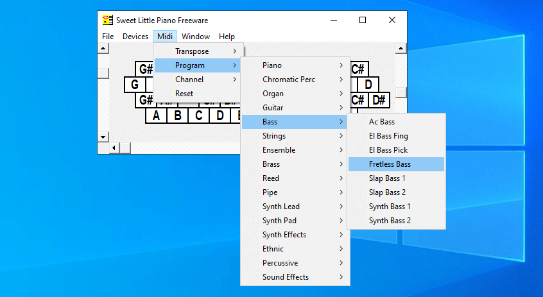The image size is (543, 297).
Task: Open the Reed instrument submenu
Action: click(295, 178)
